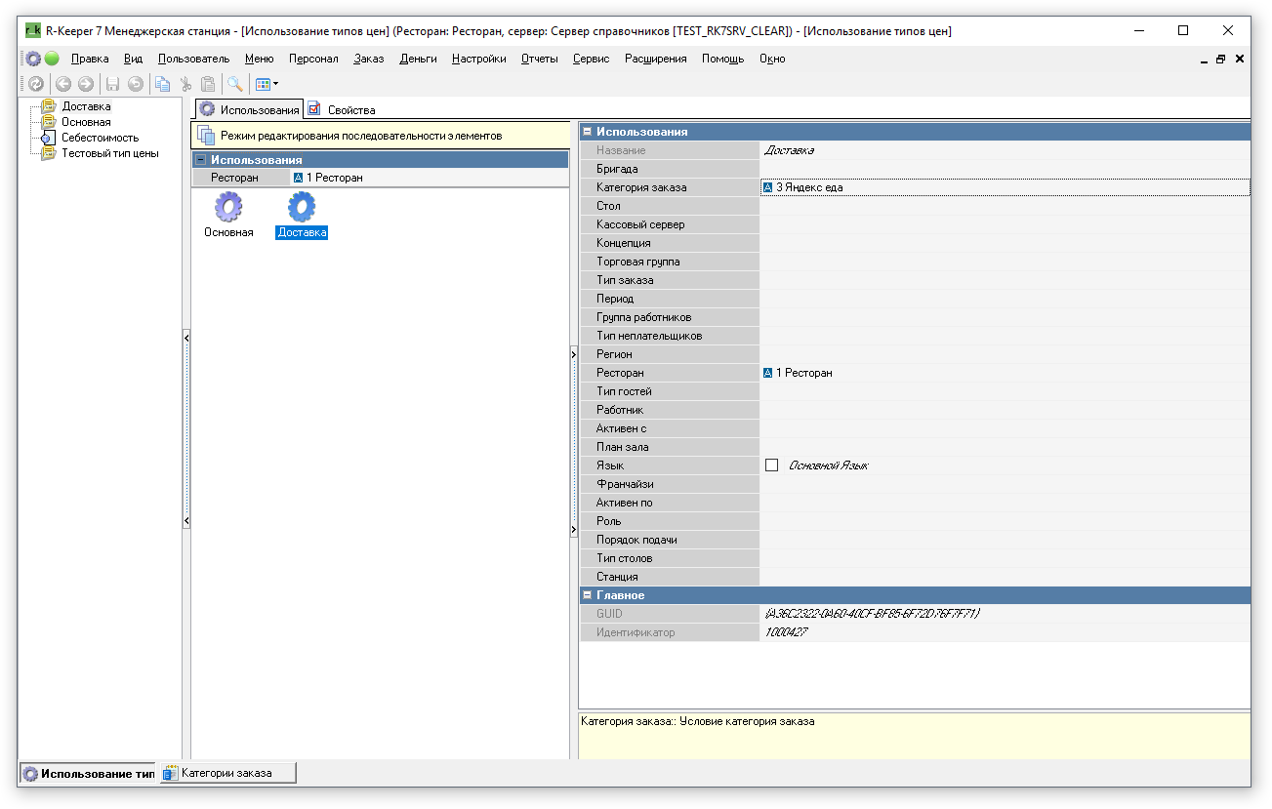
Task: Click the Refresh toolbar icon
Action: point(36,85)
